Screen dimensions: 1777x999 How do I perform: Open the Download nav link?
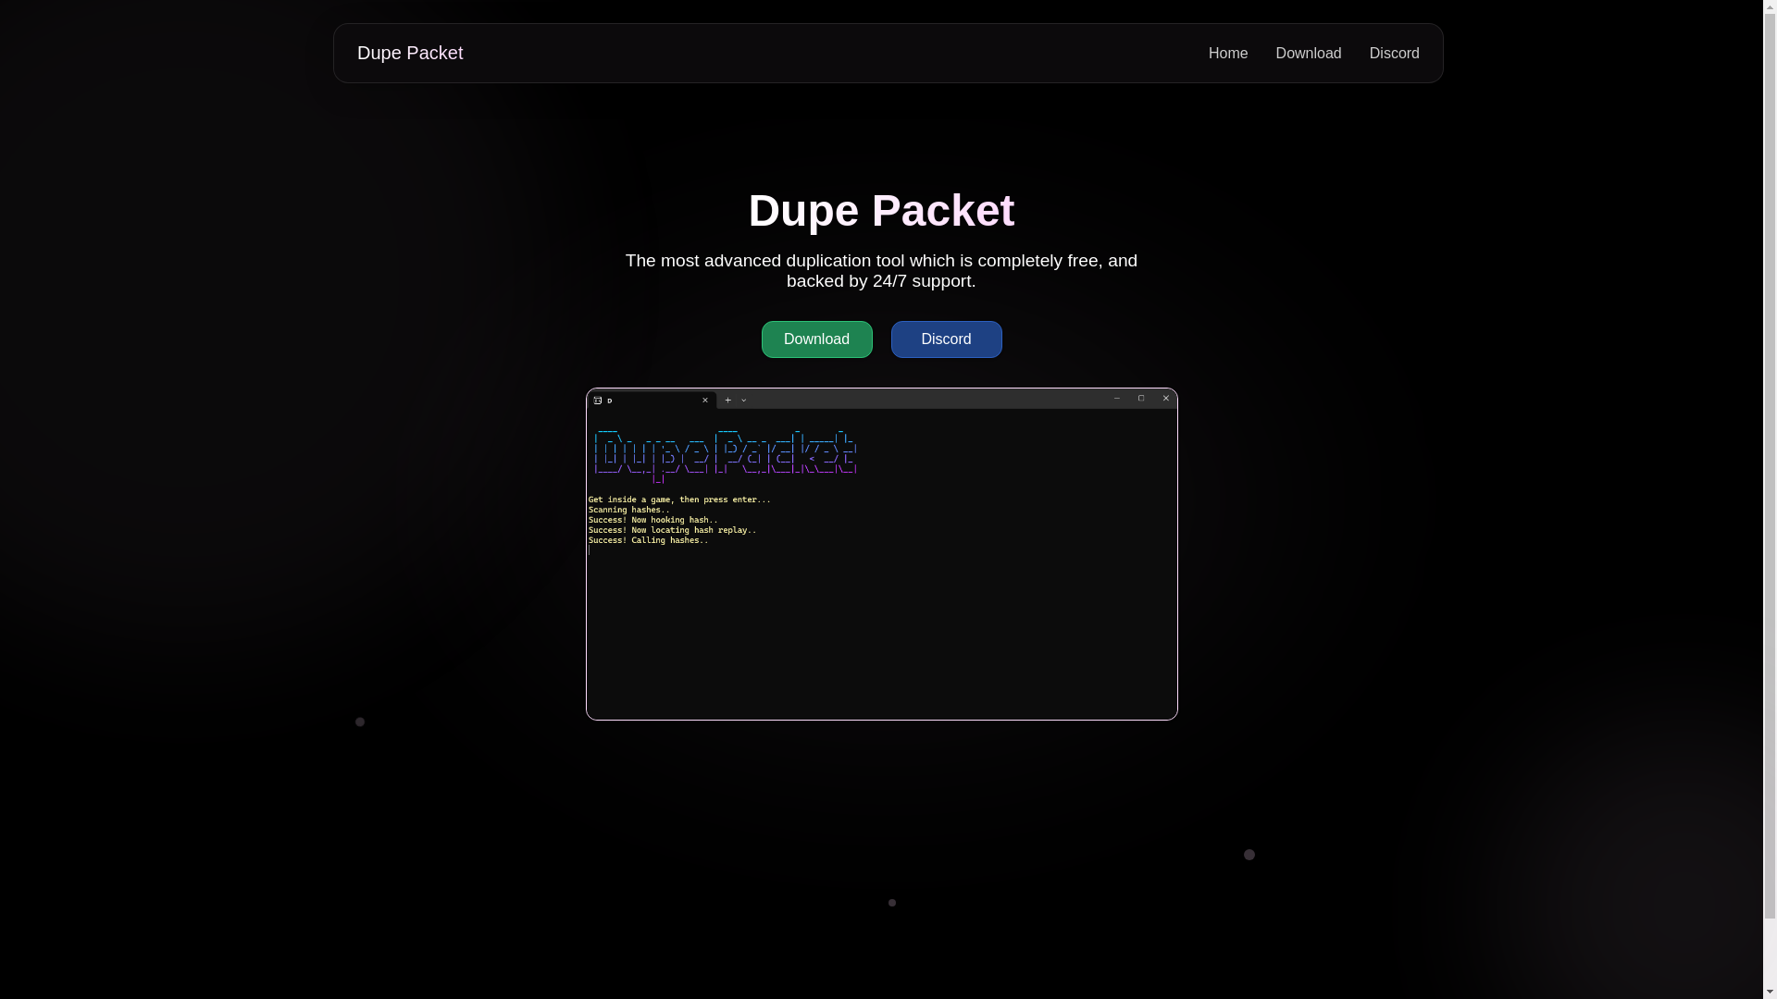tap(1308, 54)
